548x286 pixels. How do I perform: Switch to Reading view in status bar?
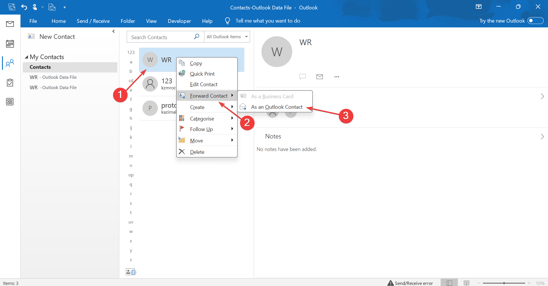click(x=466, y=283)
